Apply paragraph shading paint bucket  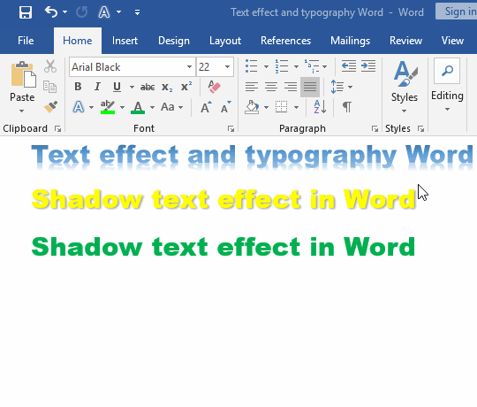(x=252, y=107)
